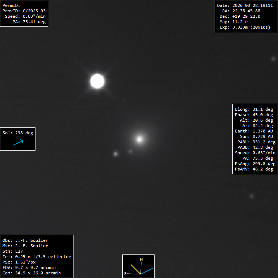Click the yellow line in the compass
Image resolution: width=278 pixels, height=278 pixels.
pyautogui.click(x=135, y=269)
